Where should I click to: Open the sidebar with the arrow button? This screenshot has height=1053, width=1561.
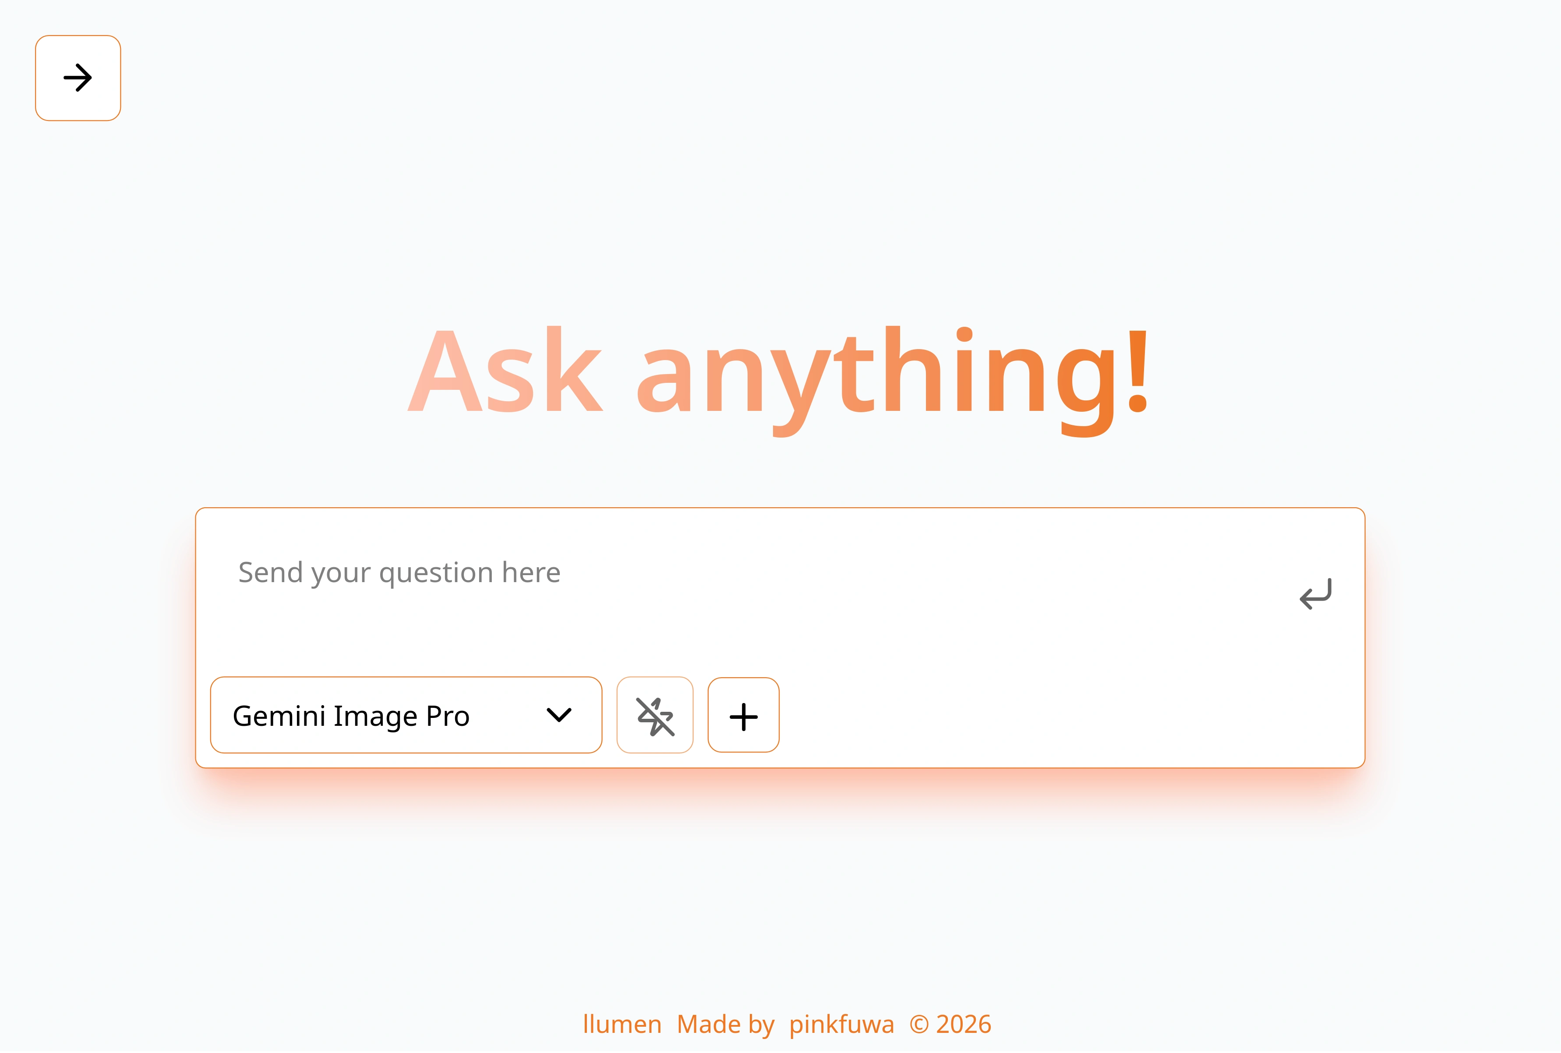click(78, 78)
